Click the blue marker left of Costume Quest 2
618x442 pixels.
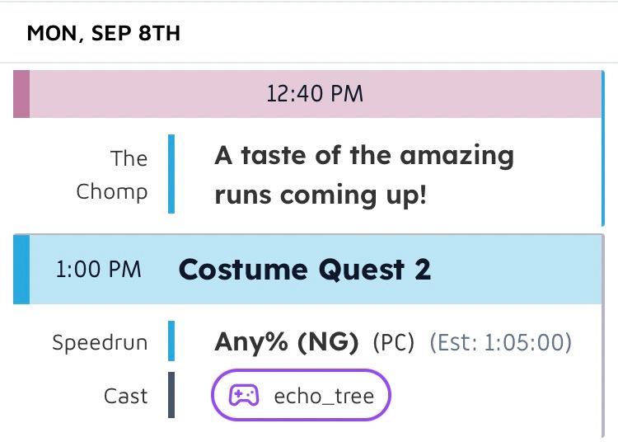tap(21, 270)
